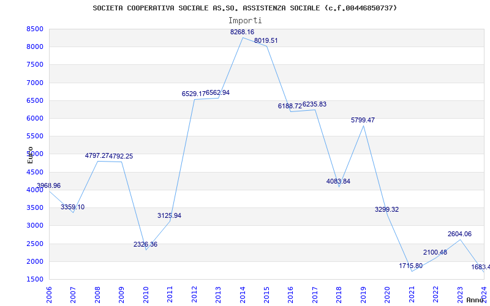Viewport: 490px width, 306px height.
Task: Select the 1715.80 data label
Action: pos(410,266)
